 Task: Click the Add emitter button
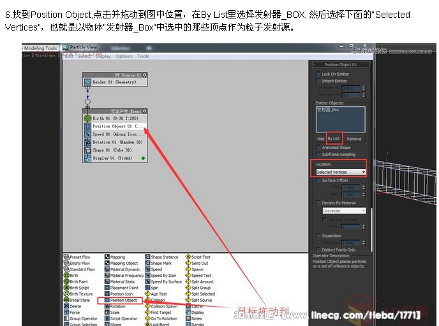tap(321, 139)
